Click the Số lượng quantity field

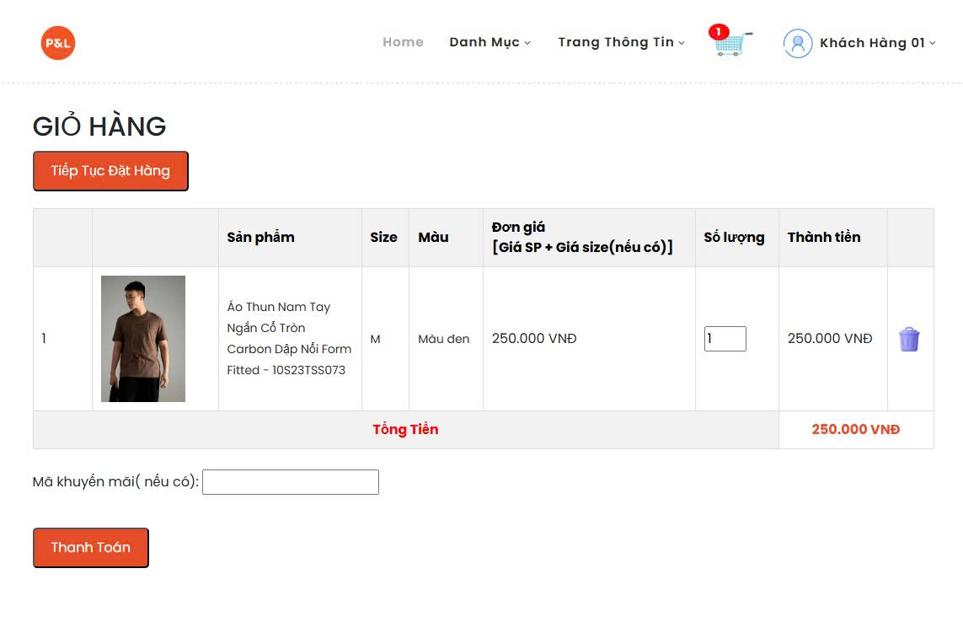click(725, 338)
